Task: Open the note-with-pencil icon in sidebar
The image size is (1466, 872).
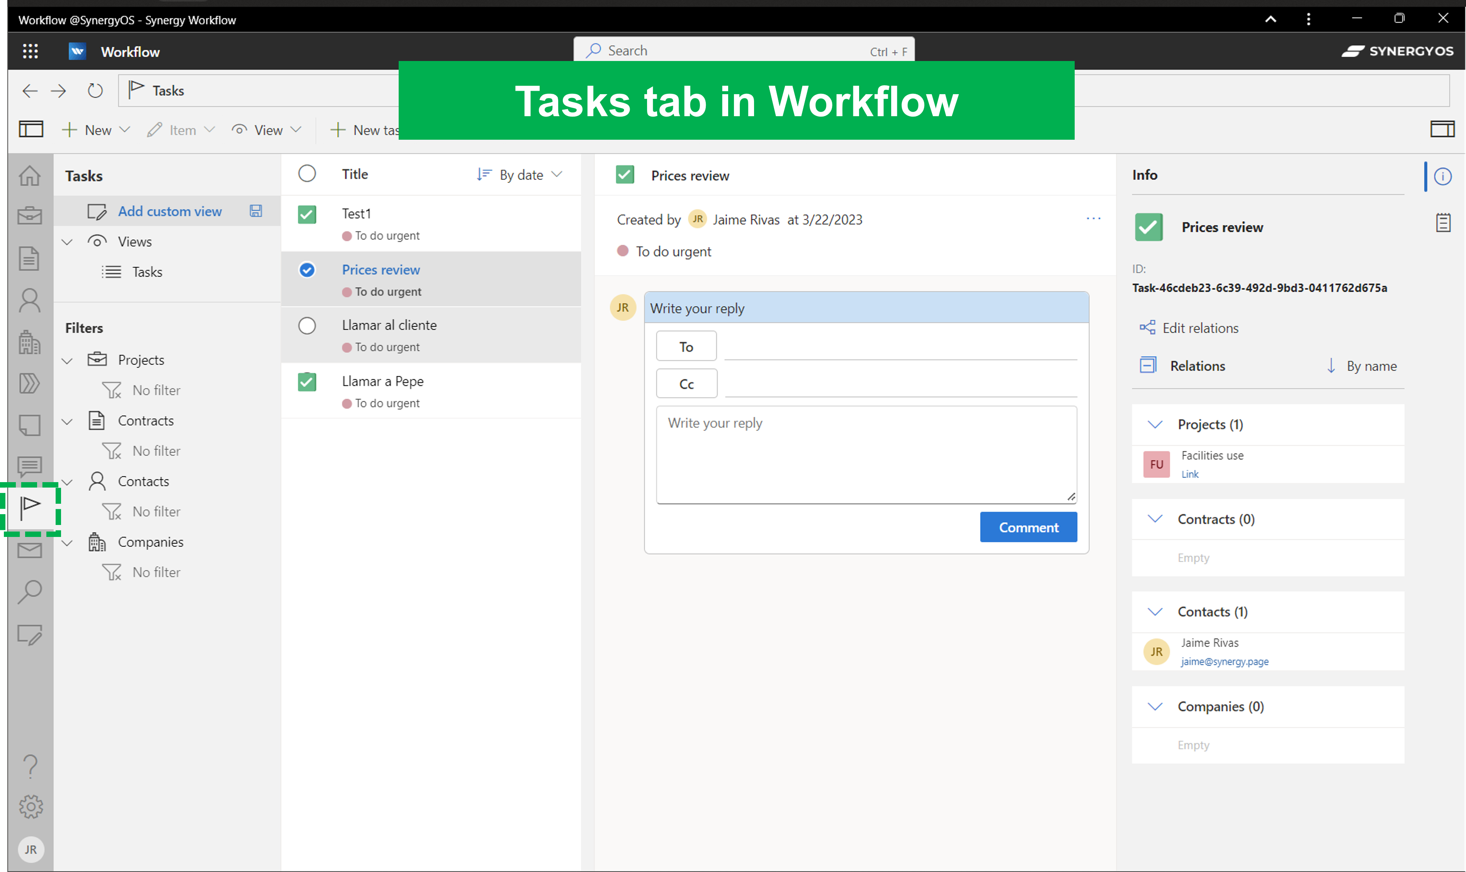Action: pos(29,635)
